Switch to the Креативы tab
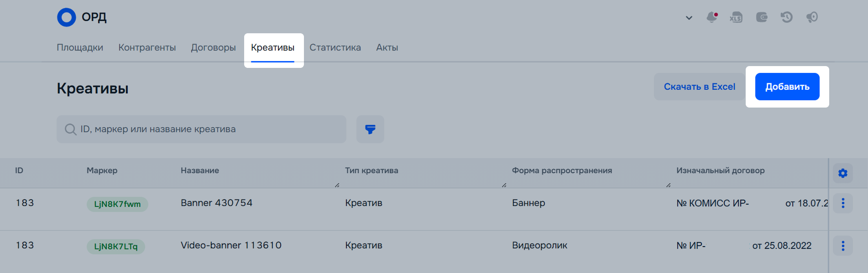This screenshot has width=868, height=273. point(272,47)
